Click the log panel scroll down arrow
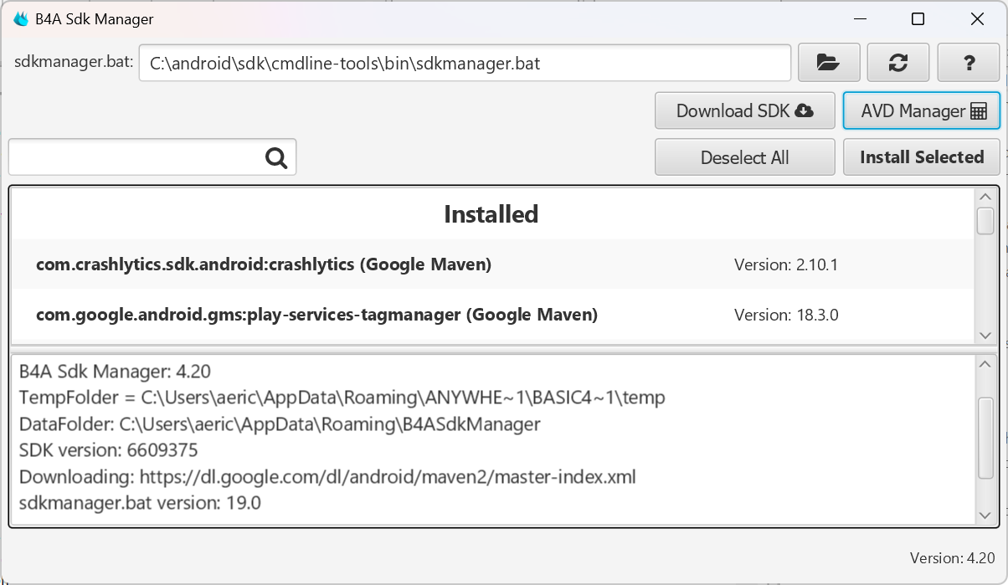Image resolution: width=1008 pixels, height=585 pixels. click(985, 515)
